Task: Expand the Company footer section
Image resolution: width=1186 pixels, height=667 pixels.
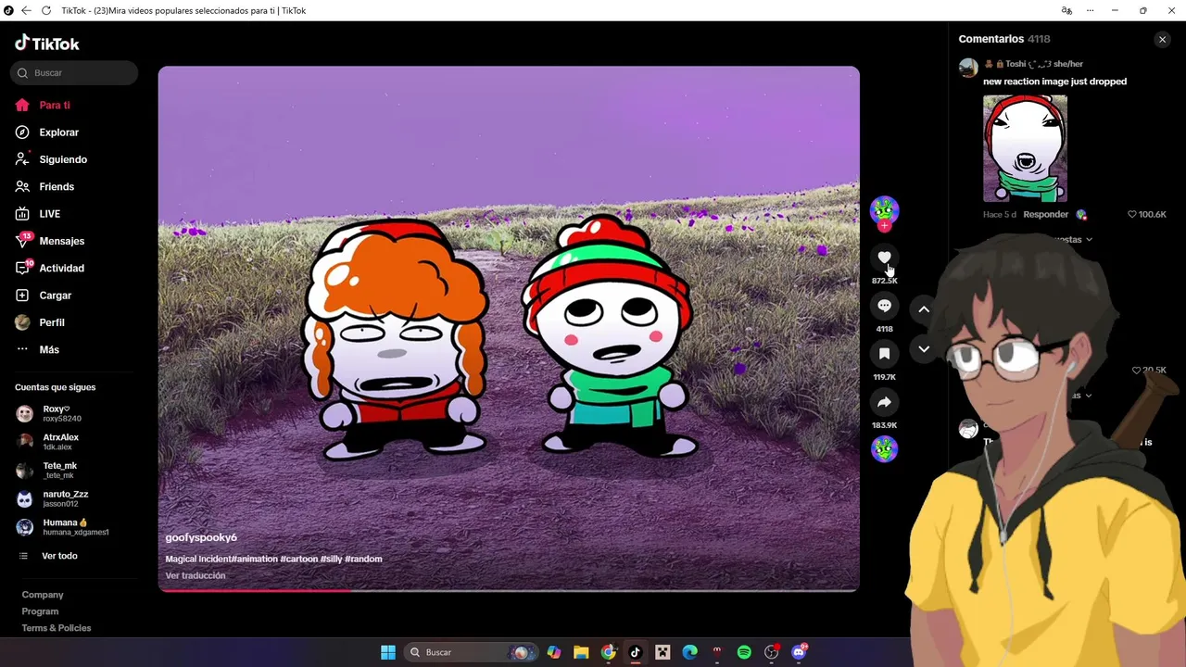Action: pyautogui.click(x=43, y=595)
